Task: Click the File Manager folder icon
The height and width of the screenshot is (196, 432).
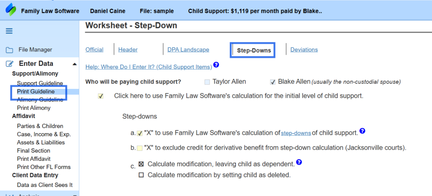Action: coord(9,50)
